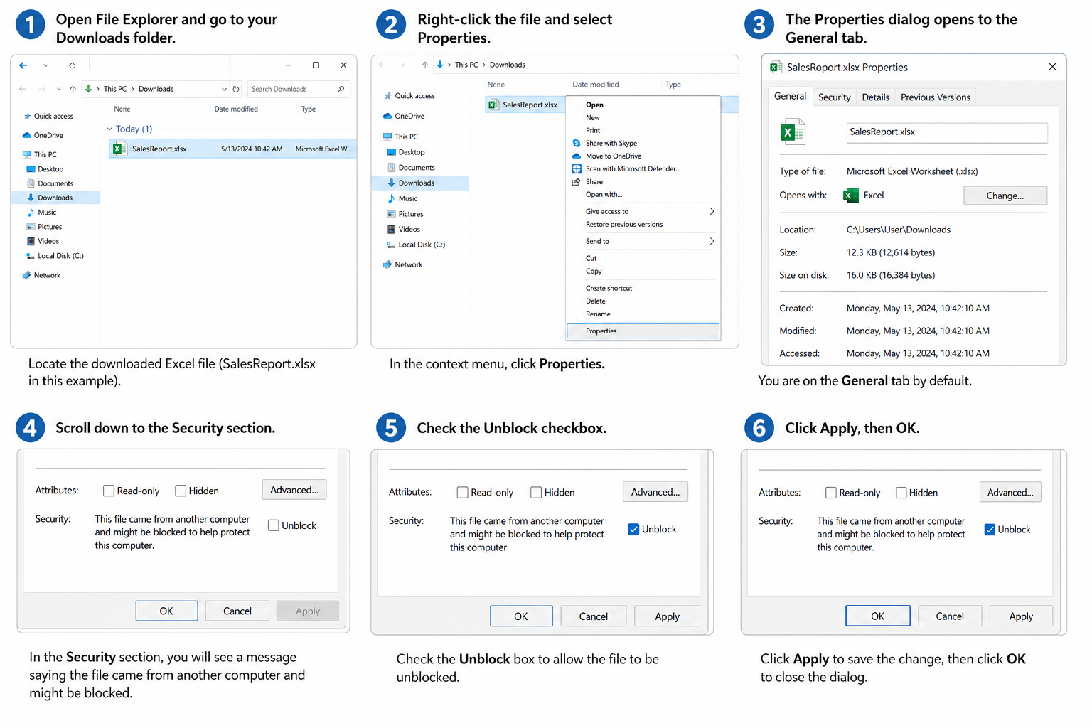Click the Excel icon beside SalesReport.xlsx dated 5/13/2024
1092x728 pixels.
coord(120,149)
